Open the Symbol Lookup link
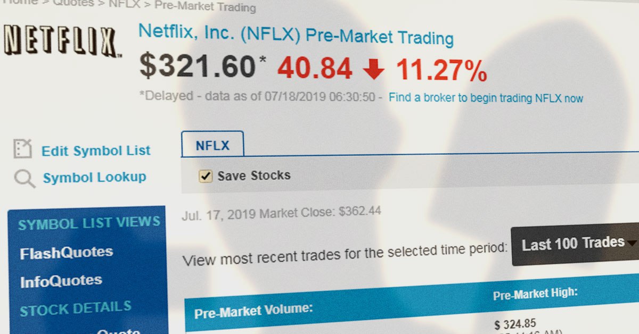The image size is (639, 334). tap(94, 178)
